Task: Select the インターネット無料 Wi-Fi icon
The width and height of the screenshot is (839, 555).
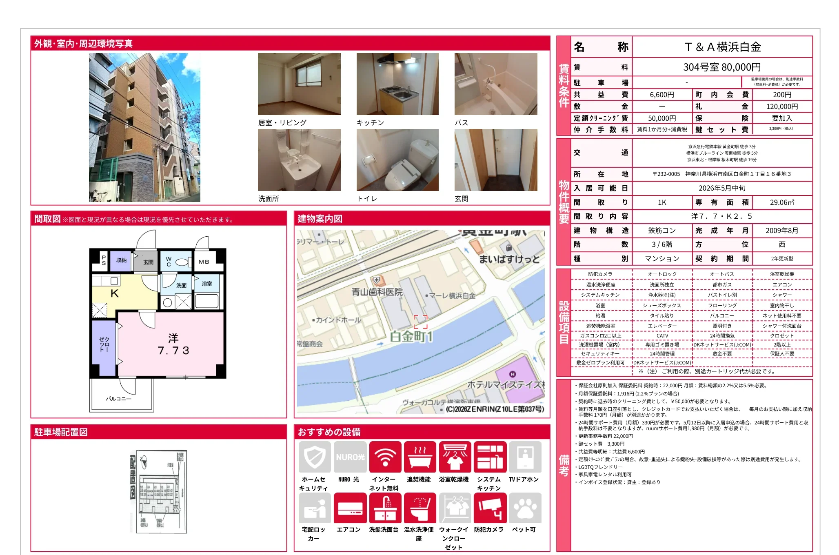Action: pyautogui.click(x=385, y=457)
